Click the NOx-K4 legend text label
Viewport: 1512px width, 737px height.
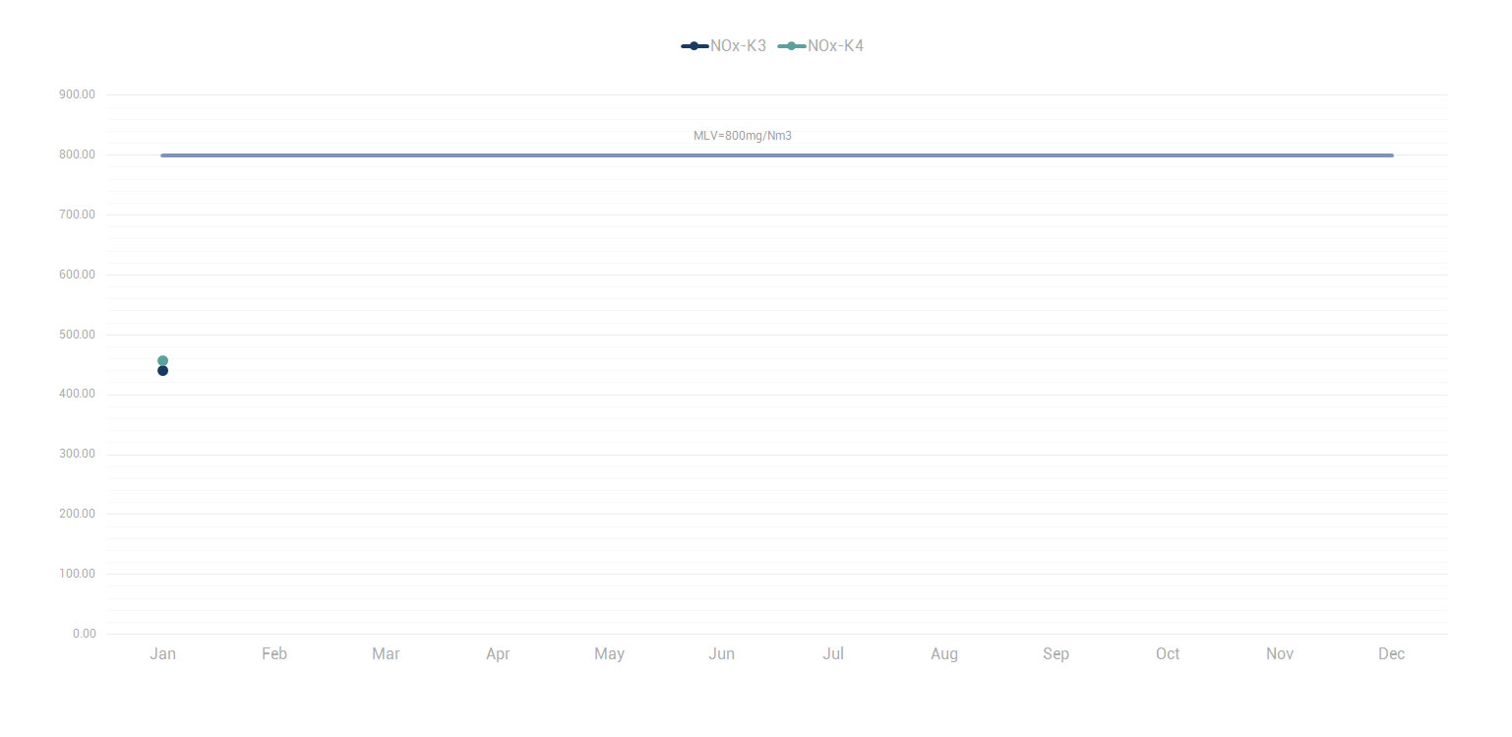coord(835,46)
